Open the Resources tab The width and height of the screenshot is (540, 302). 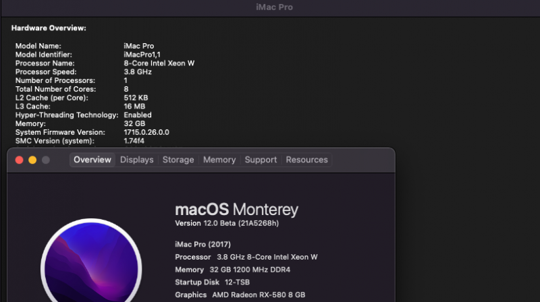tap(306, 160)
